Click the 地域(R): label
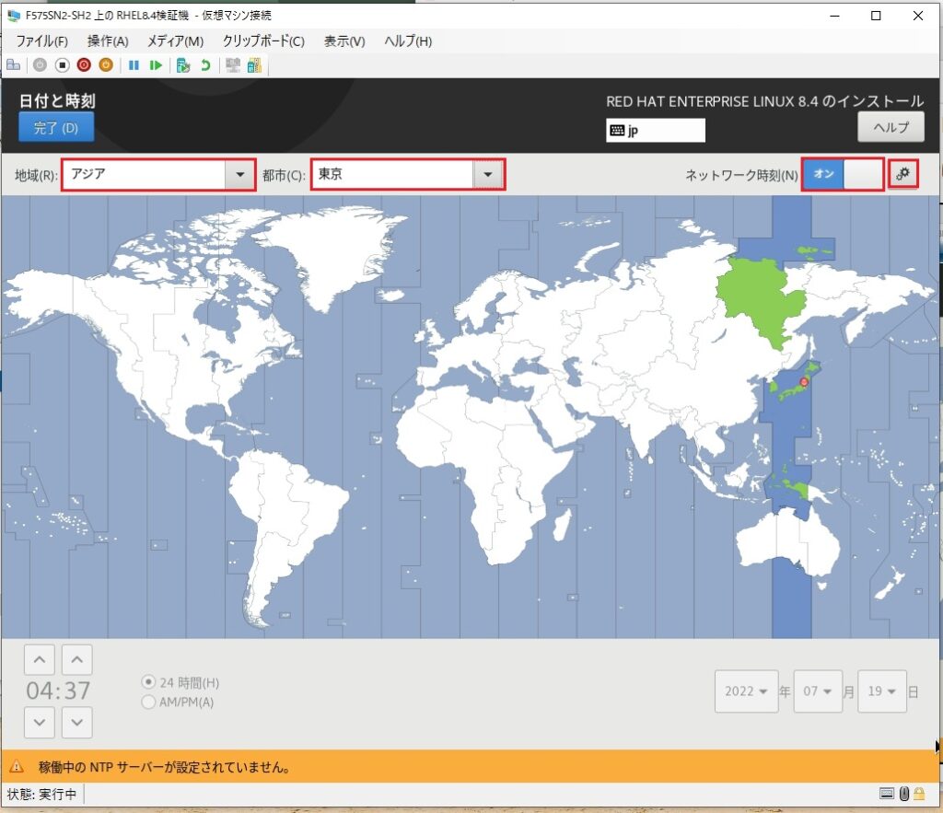943x813 pixels. coord(36,175)
